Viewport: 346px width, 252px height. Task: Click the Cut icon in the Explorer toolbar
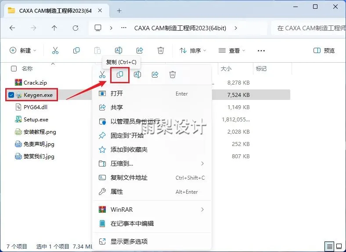pos(55,50)
